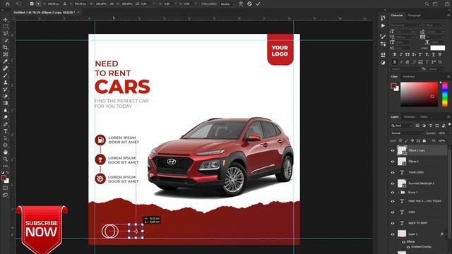The image size is (452, 254).
Task: Open the font family dropdown
Action: [x=406, y=25]
